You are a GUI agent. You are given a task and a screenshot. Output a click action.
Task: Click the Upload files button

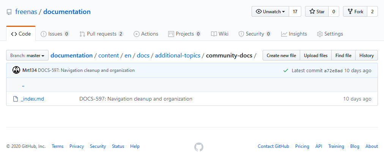[x=316, y=56]
